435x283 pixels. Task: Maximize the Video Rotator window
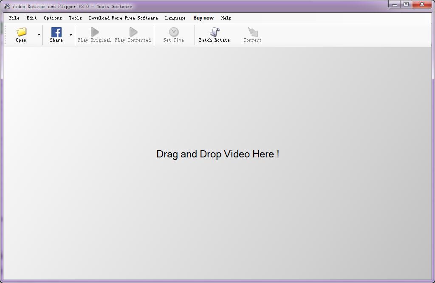point(406,5)
